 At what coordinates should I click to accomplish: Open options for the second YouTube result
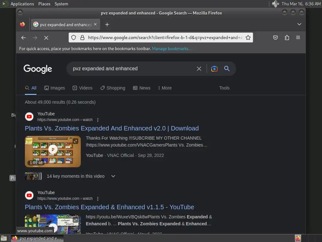(x=98, y=199)
